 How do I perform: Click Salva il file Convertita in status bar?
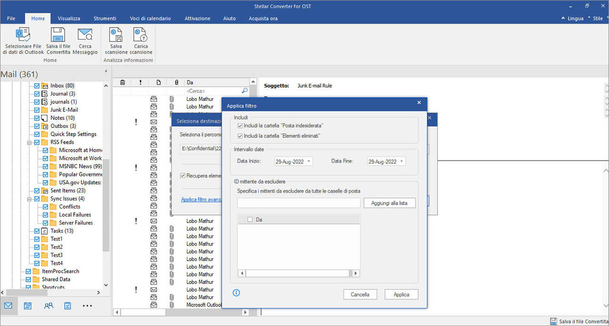(579, 321)
